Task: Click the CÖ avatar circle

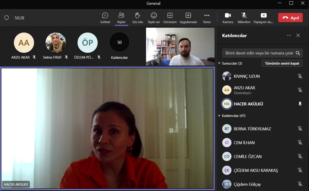Action: click(227, 156)
